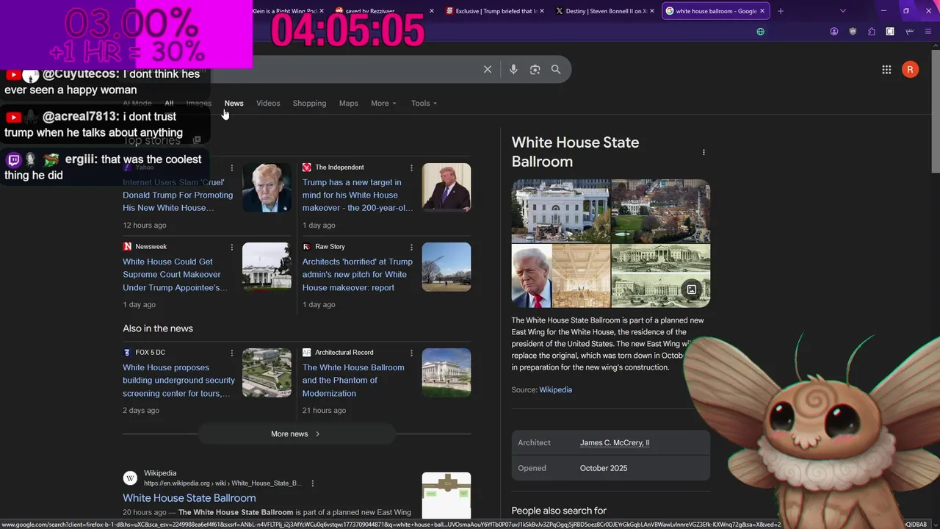Viewport: 940px width, 529px height.
Task: Click the shield extension icon in toolbar
Action: [853, 32]
